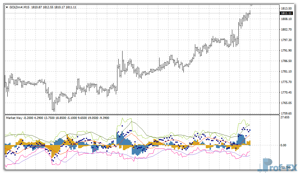
Task: Click the 1797.30 price axis label
Action: coord(286,40)
